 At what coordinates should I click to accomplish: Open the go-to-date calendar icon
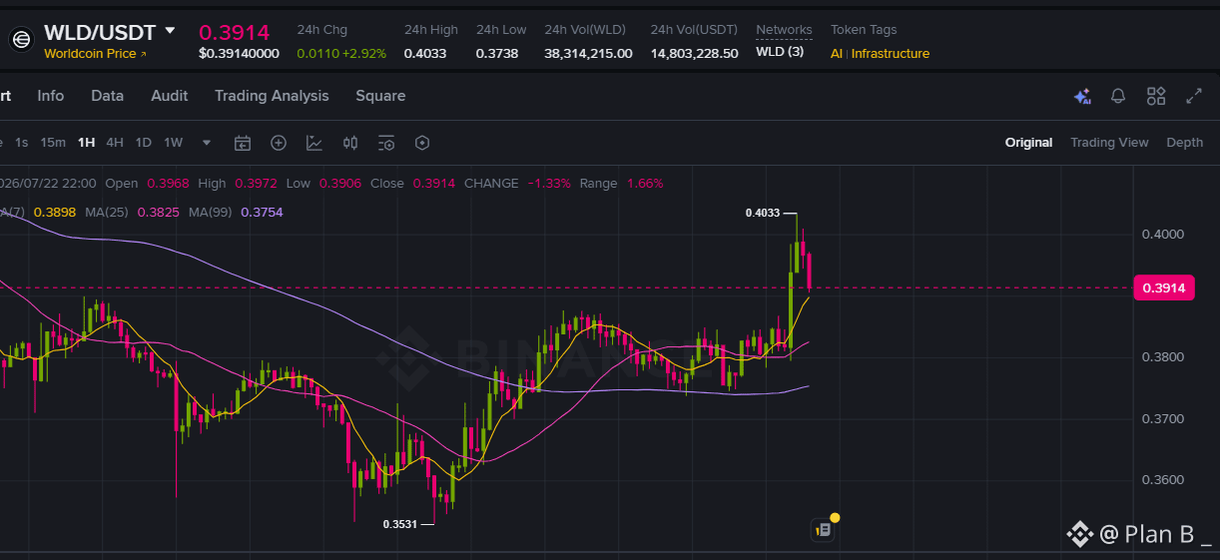[243, 143]
